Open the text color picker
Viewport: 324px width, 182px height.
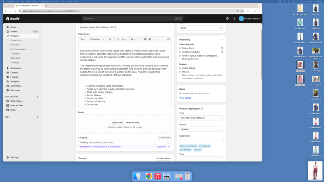click(124, 39)
